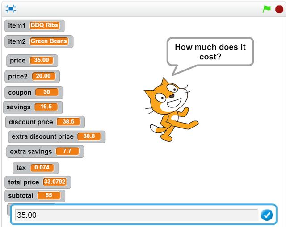Screen dimensions: 286x227
Task: Click the extra discount price monitor
Action: tap(57, 136)
